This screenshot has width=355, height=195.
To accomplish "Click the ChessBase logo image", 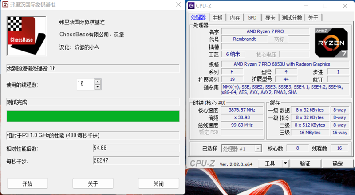I will (x=27, y=36).
